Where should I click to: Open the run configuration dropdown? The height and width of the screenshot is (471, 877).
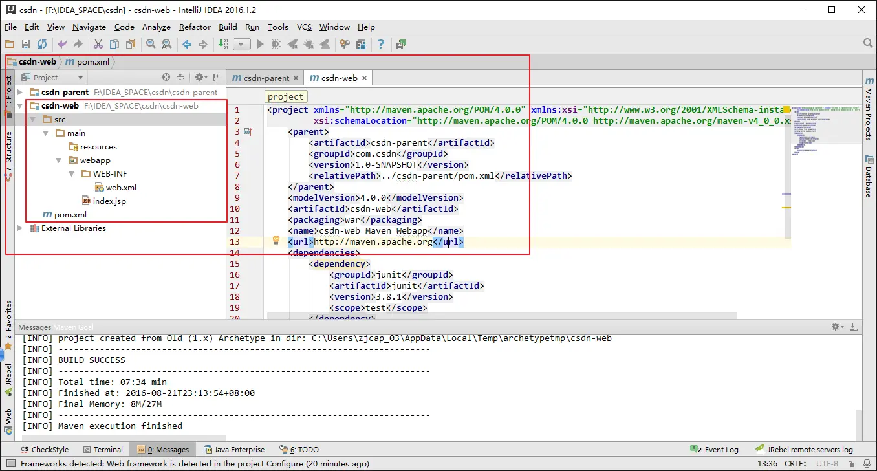coord(242,45)
